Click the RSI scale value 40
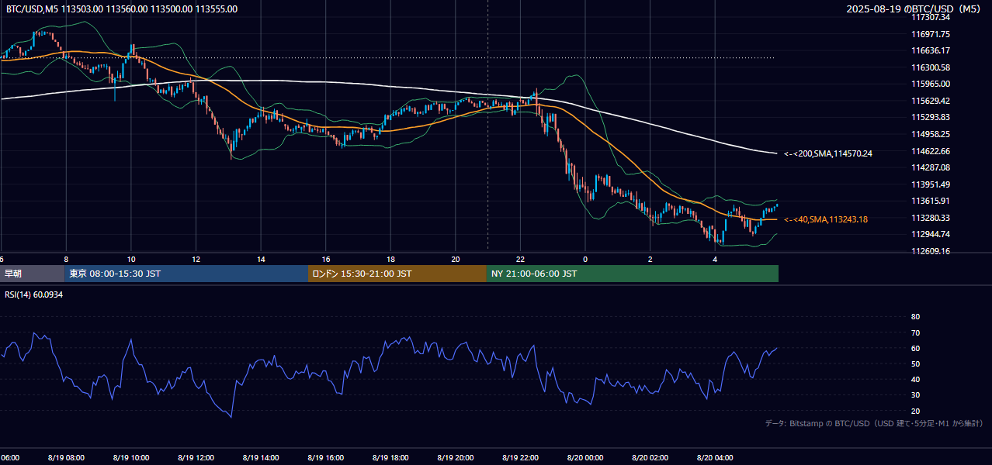The height and width of the screenshot is (465, 992). pyautogui.click(x=915, y=379)
